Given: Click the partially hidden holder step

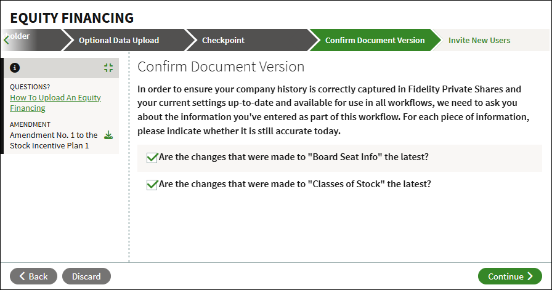Looking at the screenshot, I should tap(31, 40).
